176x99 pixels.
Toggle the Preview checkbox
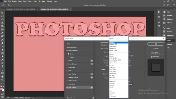[152, 57]
